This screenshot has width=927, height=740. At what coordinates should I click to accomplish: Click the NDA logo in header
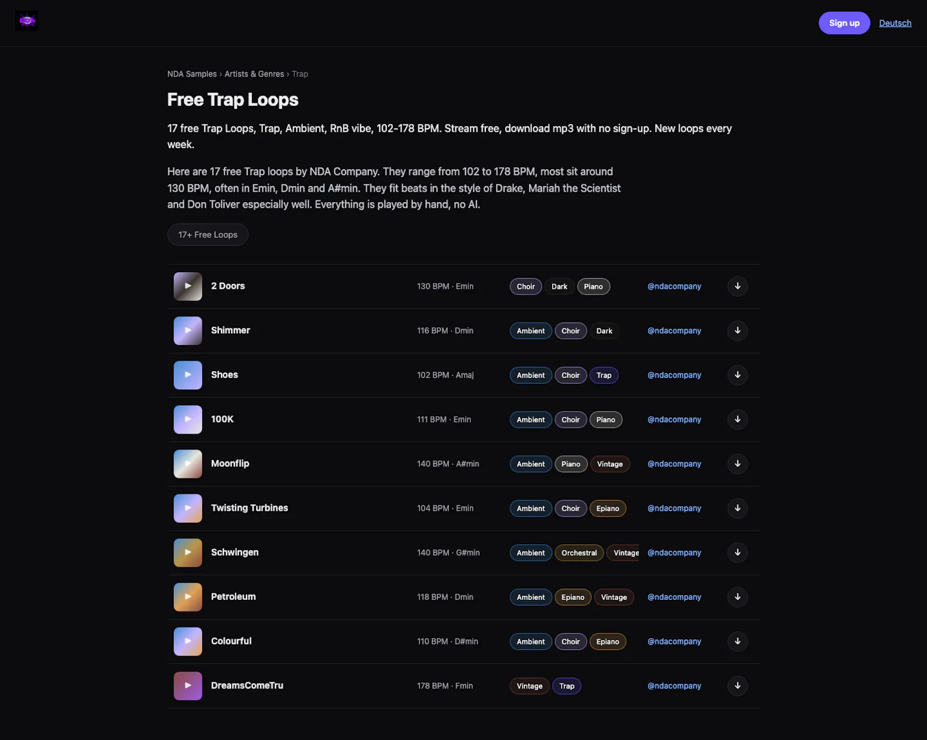pyautogui.click(x=27, y=21)
